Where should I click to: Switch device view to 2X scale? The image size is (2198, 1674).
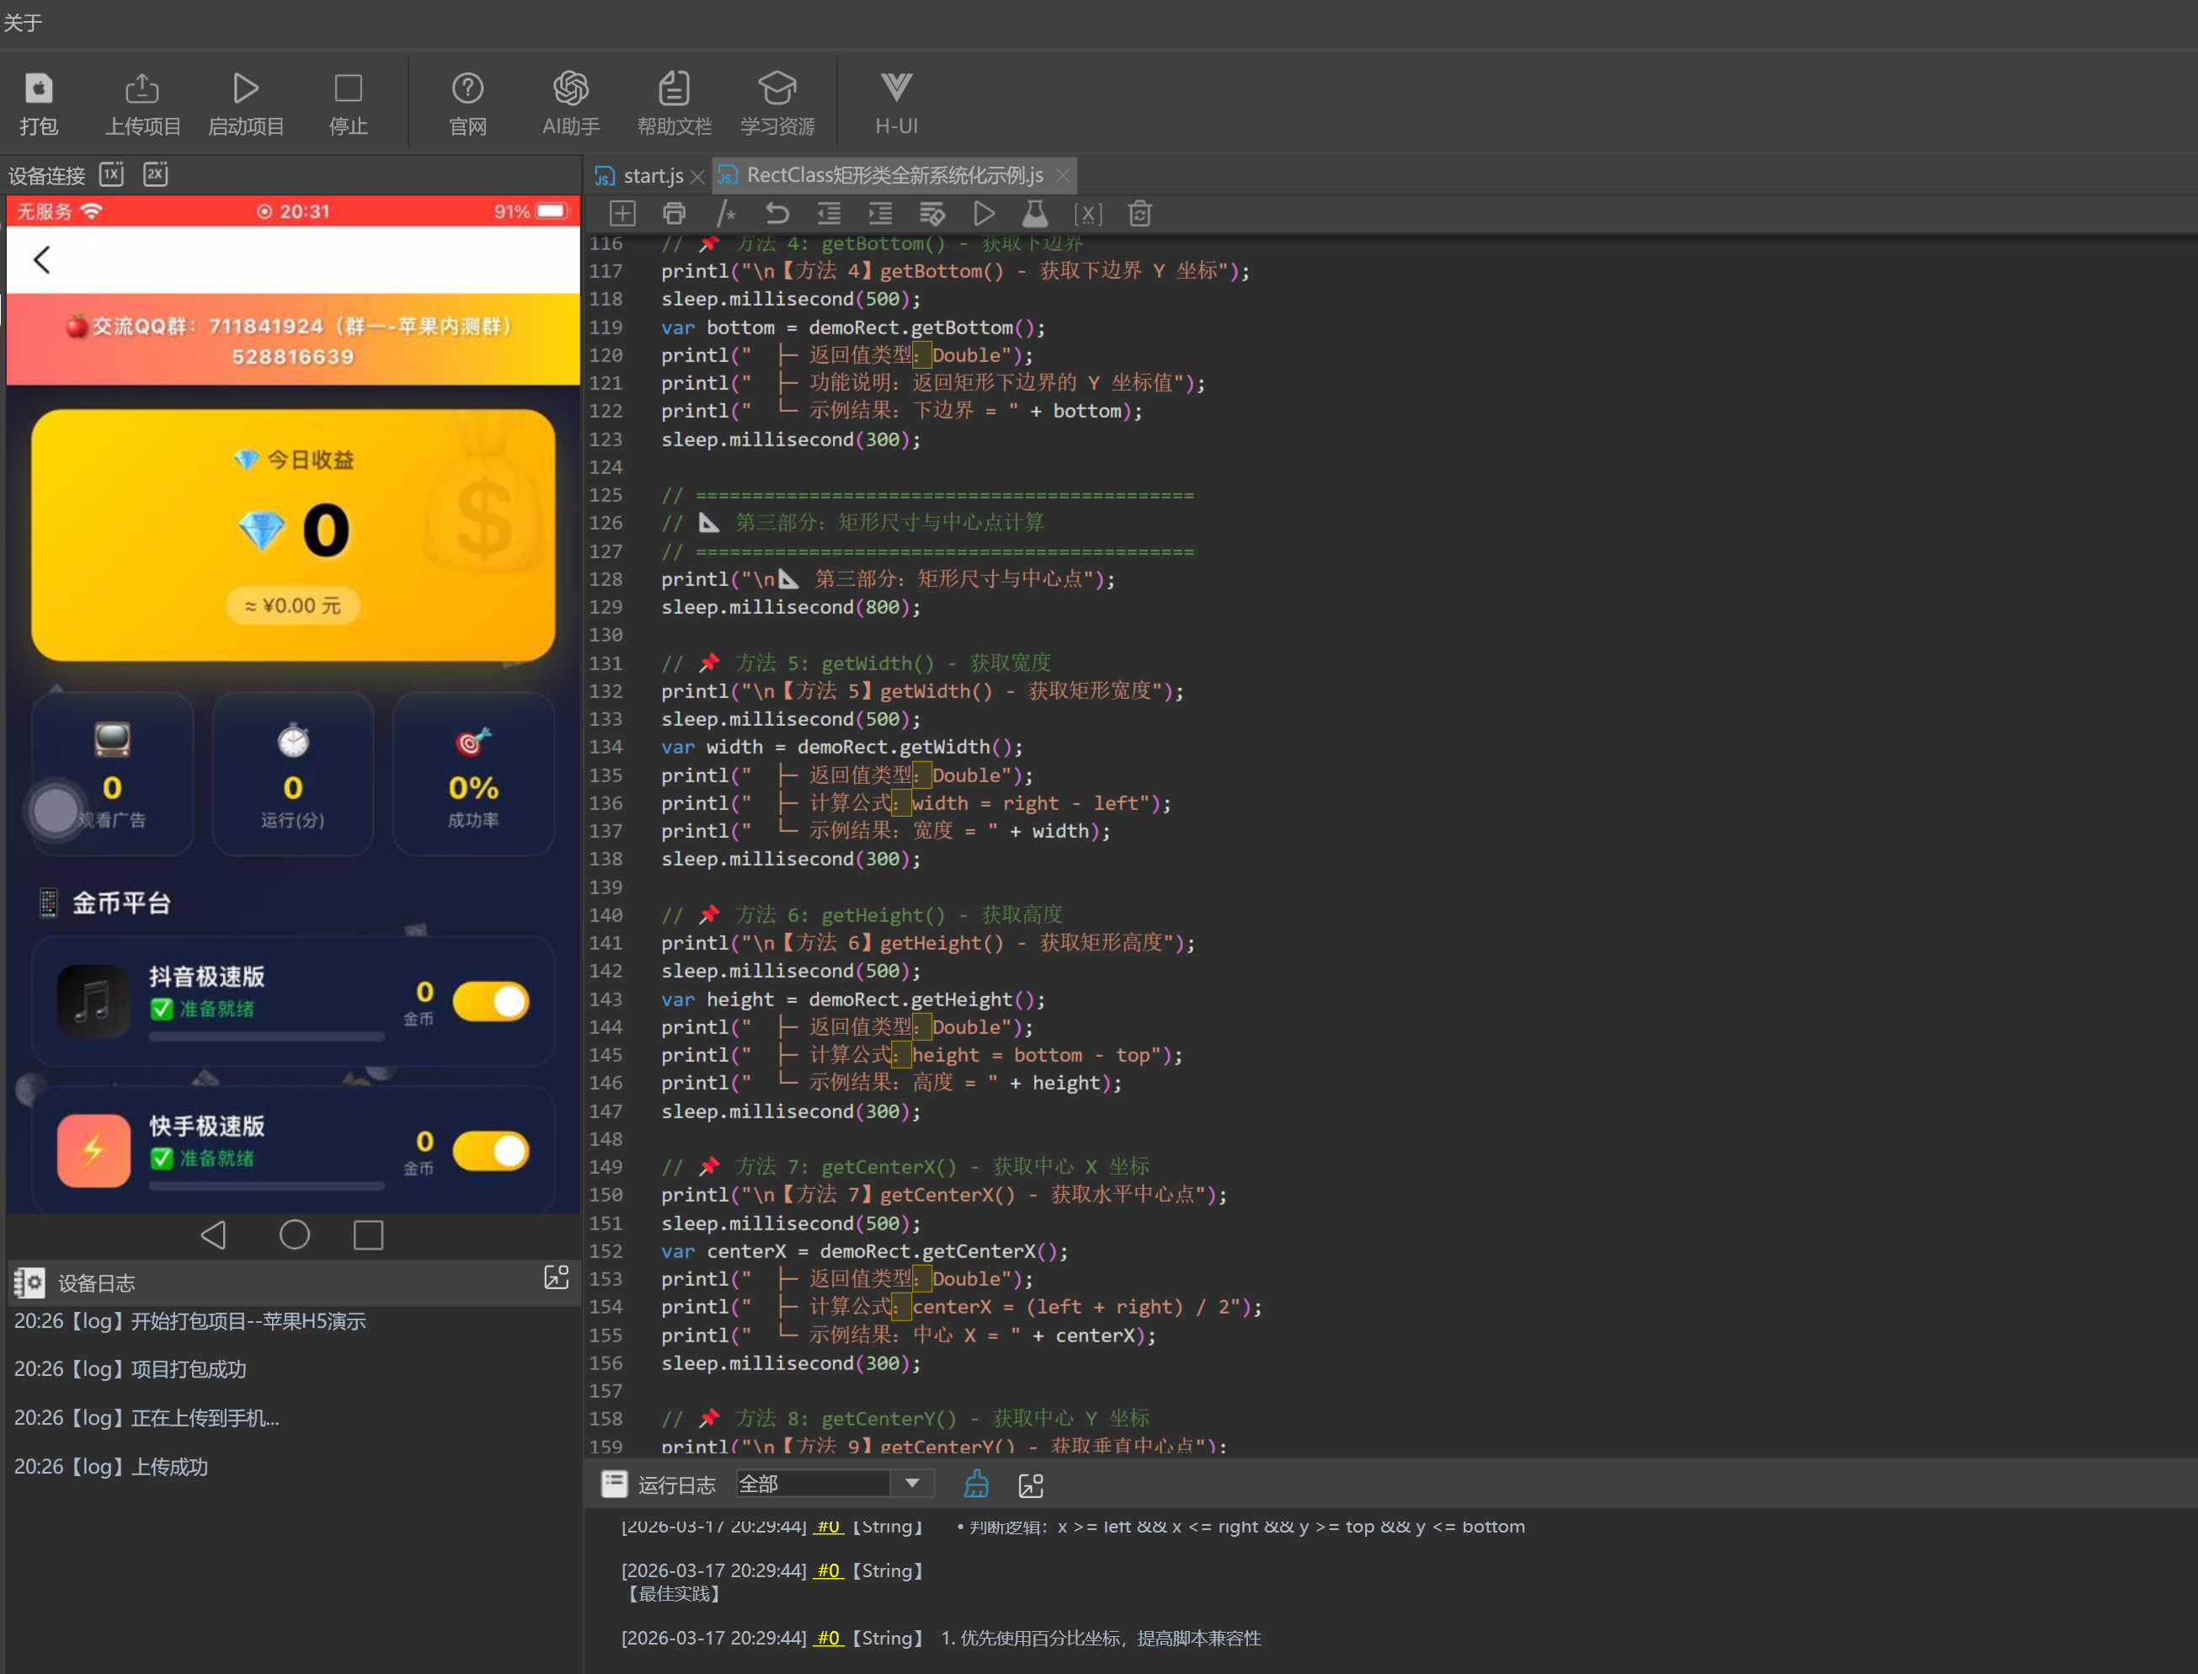coord(156,174)
